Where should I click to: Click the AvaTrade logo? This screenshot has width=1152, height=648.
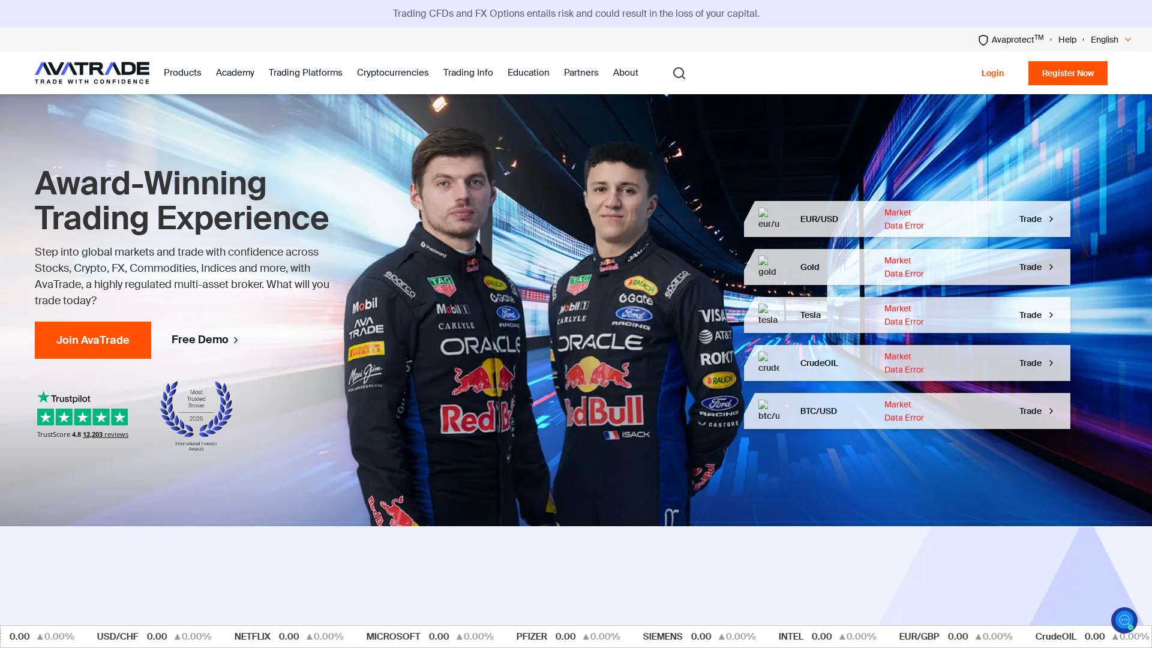[92, 73]
